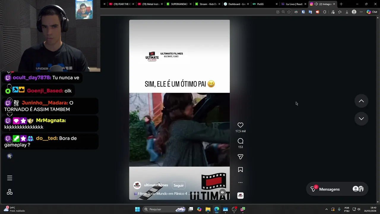Open the volume control in system tray
This screenshot has width=380, height=214.
coord(359,209)
